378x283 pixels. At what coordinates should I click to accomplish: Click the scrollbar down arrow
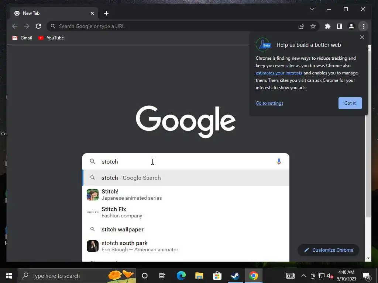pos(368,258)
